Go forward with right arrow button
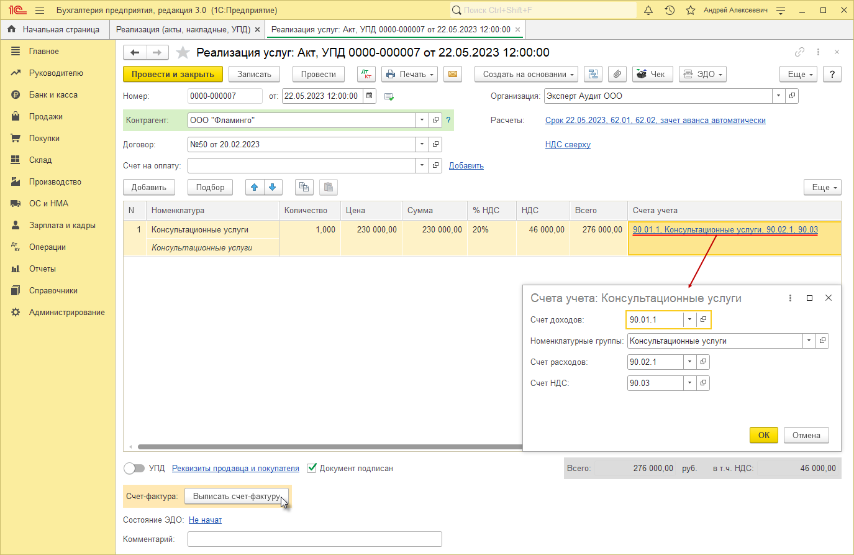Image resolution: width=854 pixels, height=555 pixels. pyautogui.click(x=157, y=53)
